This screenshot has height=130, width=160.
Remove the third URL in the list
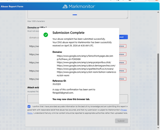123,63
